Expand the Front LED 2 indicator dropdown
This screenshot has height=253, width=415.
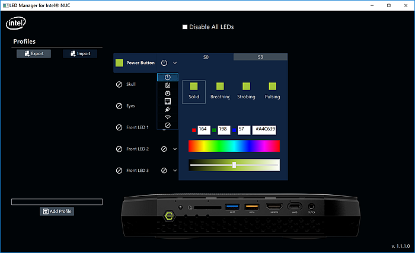click(x=175, y=149)
